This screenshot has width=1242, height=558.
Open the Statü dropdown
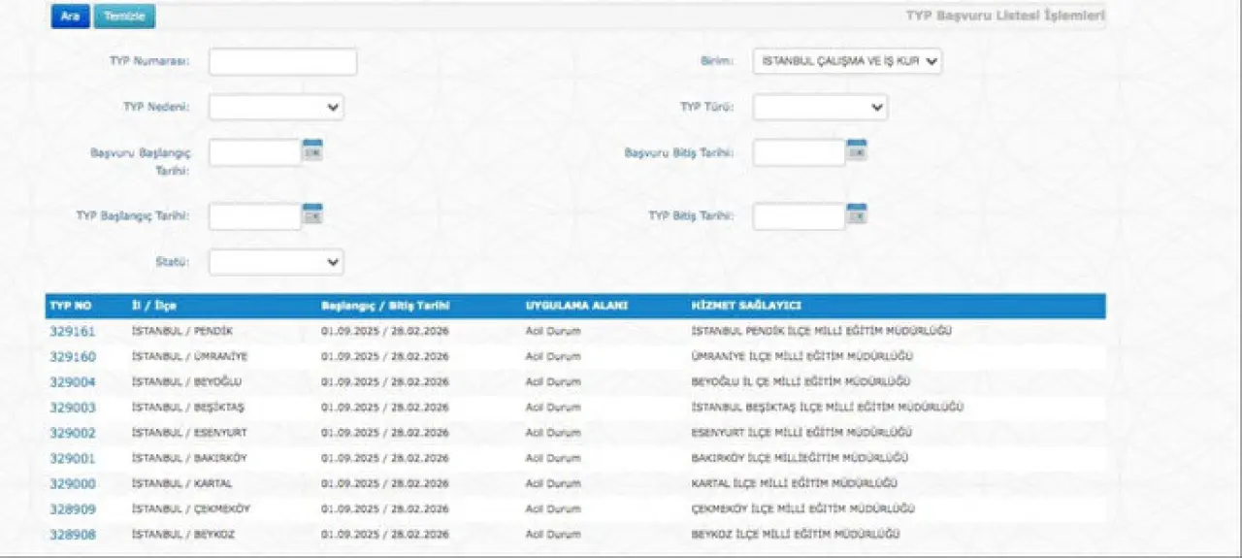point(277,262)
